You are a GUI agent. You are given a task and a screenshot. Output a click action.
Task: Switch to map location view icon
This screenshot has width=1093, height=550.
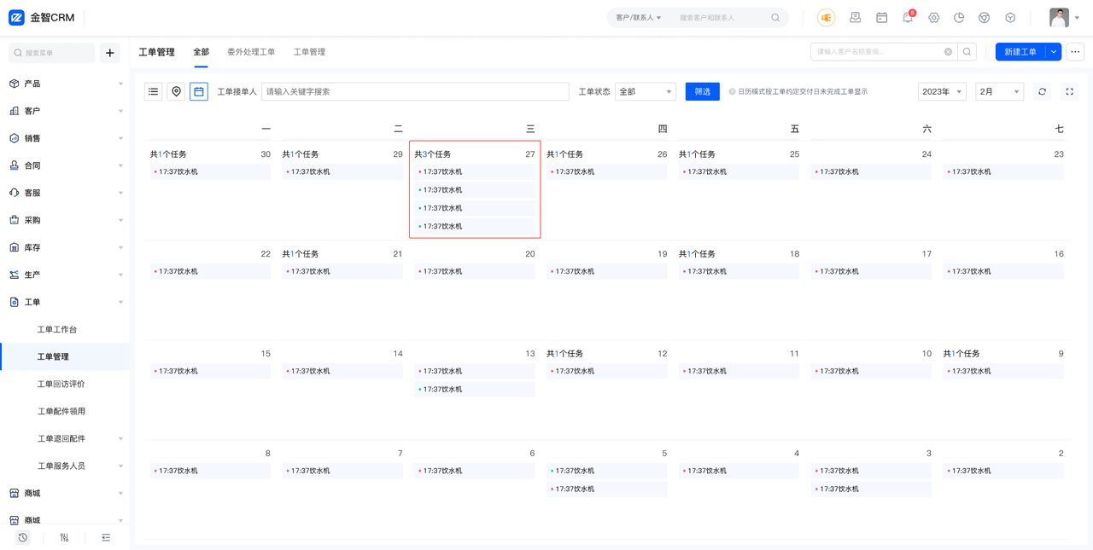[176, 91]
